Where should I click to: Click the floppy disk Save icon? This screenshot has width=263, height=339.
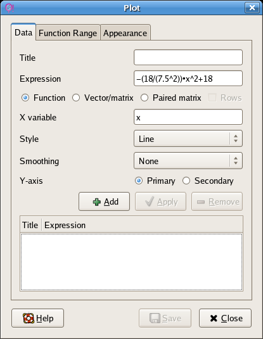click(155, 318)
